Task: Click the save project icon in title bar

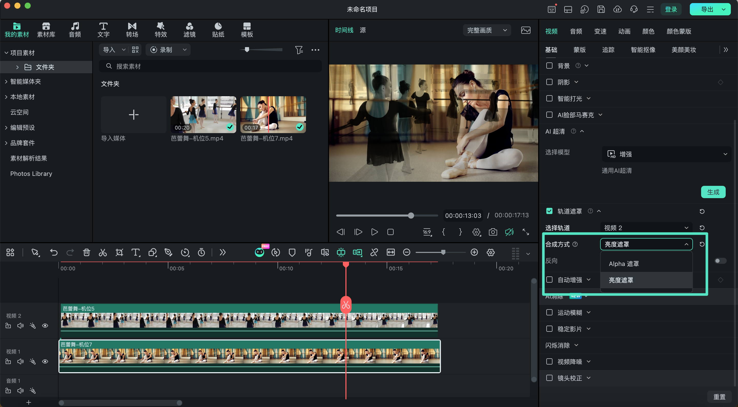Action: pyautogui.click(x=601, y=9)
